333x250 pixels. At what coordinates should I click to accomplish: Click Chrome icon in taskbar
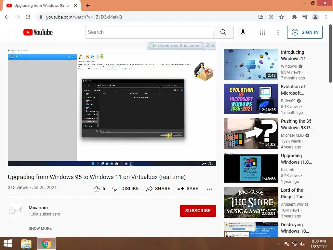[x=47, y=243]
